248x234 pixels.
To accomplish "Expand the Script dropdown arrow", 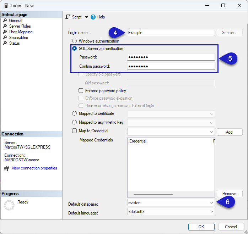I will 86,17.
